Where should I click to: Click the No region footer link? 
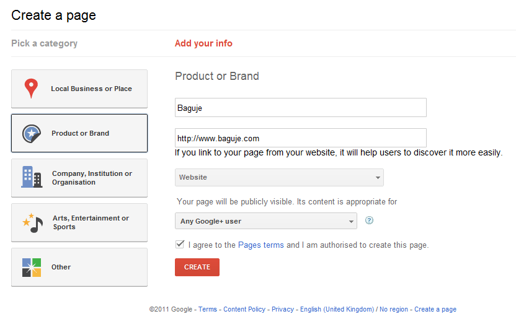pyautogui.click(x=394, y=309)
